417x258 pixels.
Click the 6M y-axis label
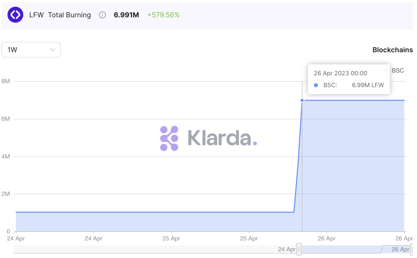(x=5, y=119)
